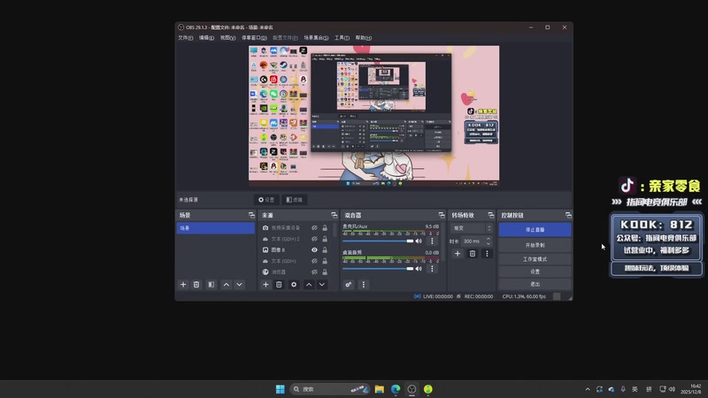Add a new source with the Sources plus icon
The width and height of the screenshot is (708, 398).
pos(265,284)
